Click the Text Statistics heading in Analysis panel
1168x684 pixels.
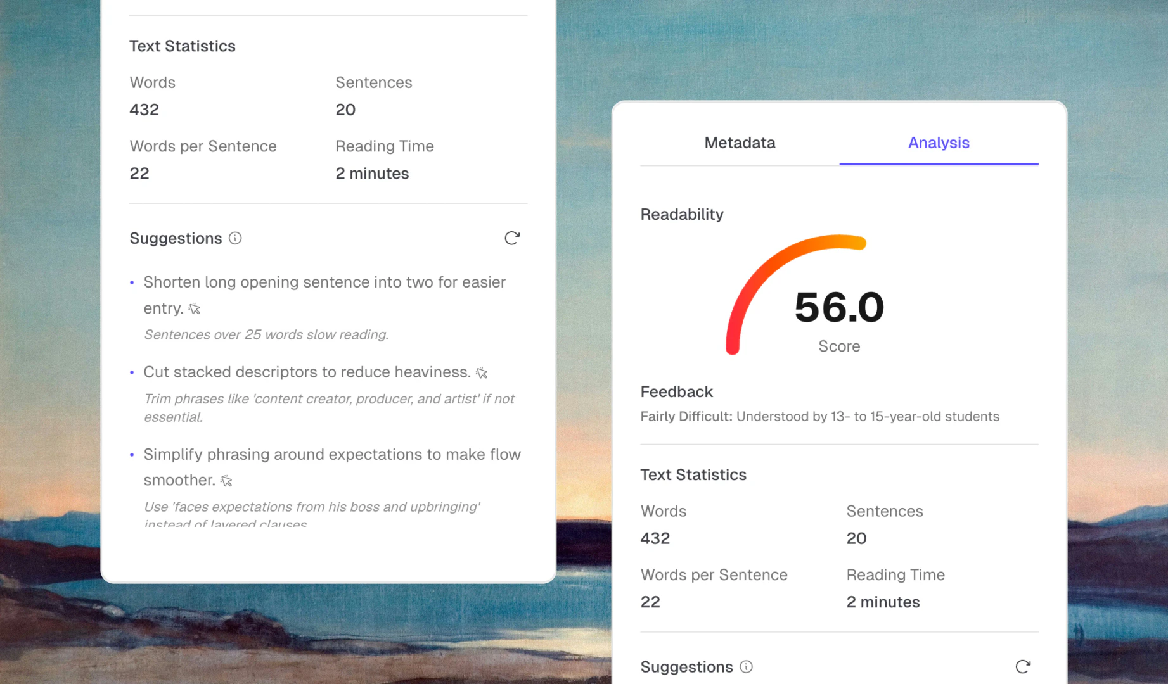(693, 474)
